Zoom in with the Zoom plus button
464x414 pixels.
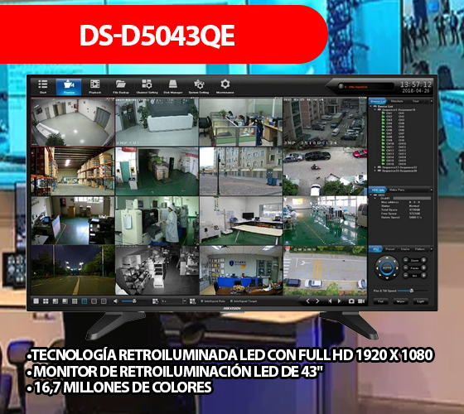point(423,260)
